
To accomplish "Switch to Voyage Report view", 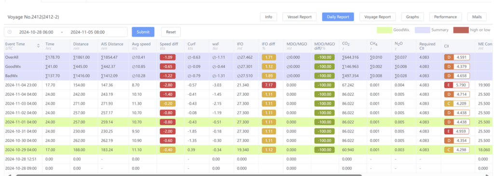I will pyautogui.click(x=377, y=17).
